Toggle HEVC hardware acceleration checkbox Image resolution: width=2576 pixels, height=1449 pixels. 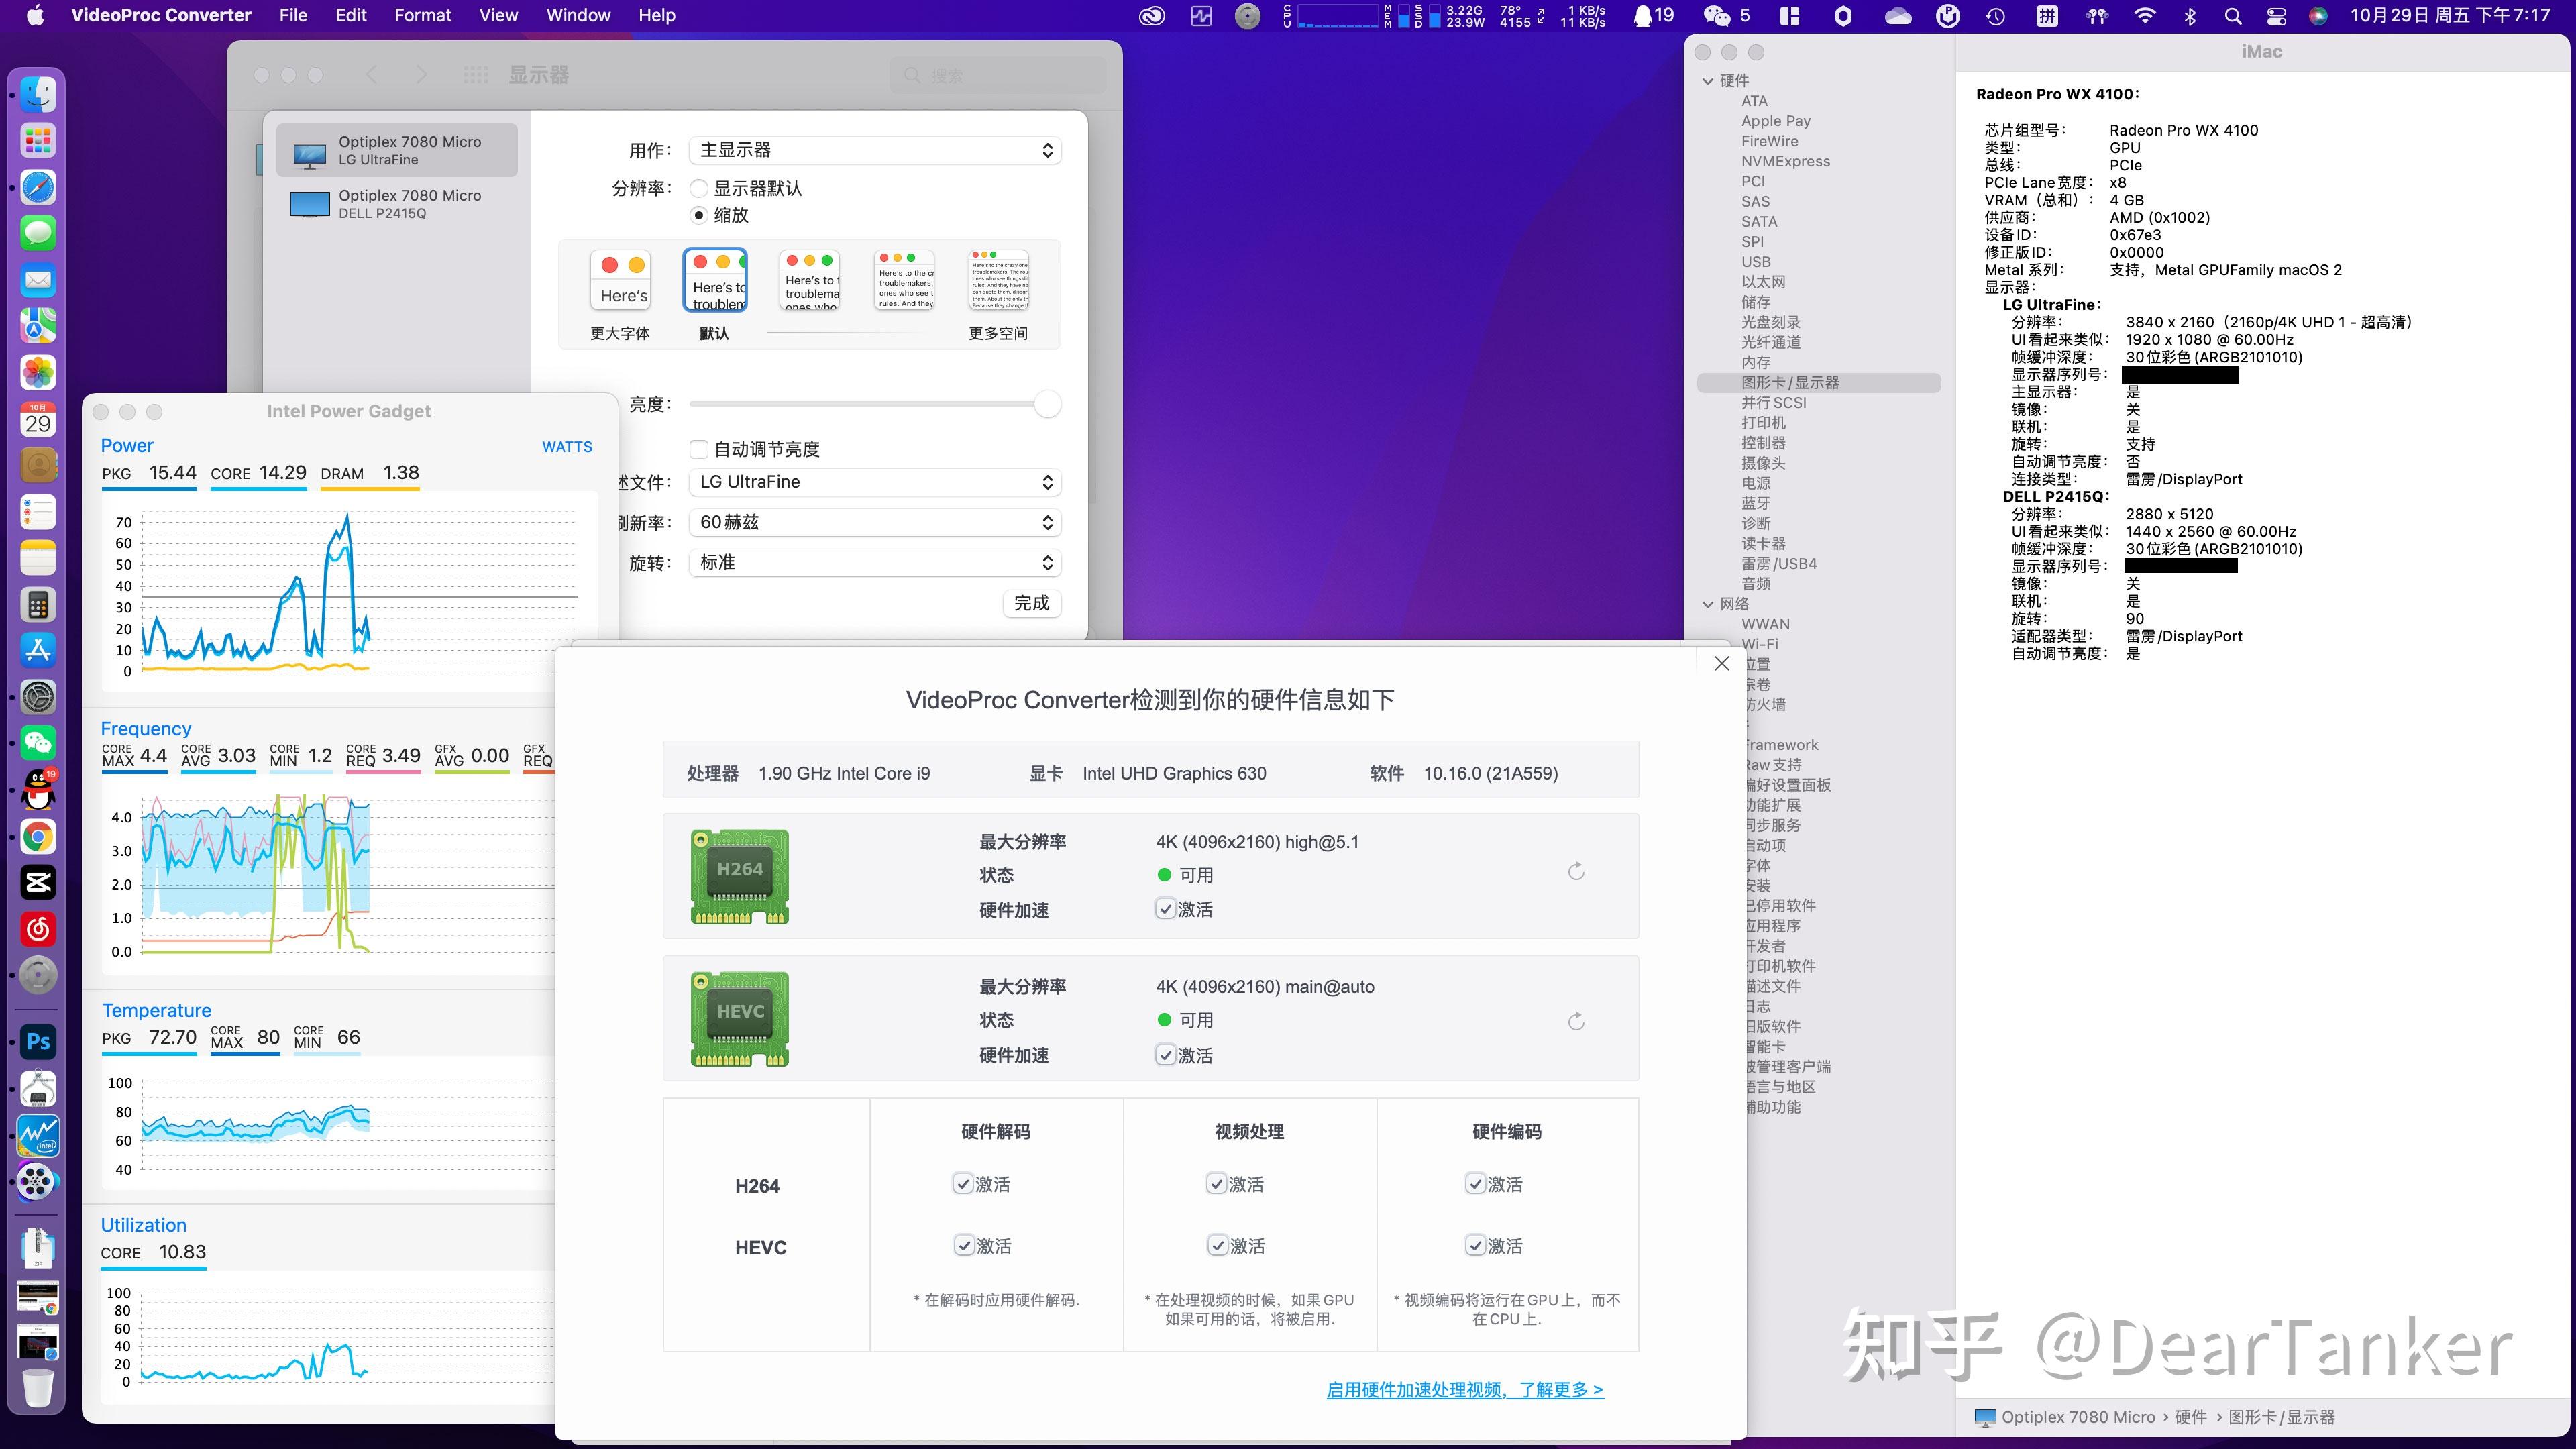point(1165,1055)
